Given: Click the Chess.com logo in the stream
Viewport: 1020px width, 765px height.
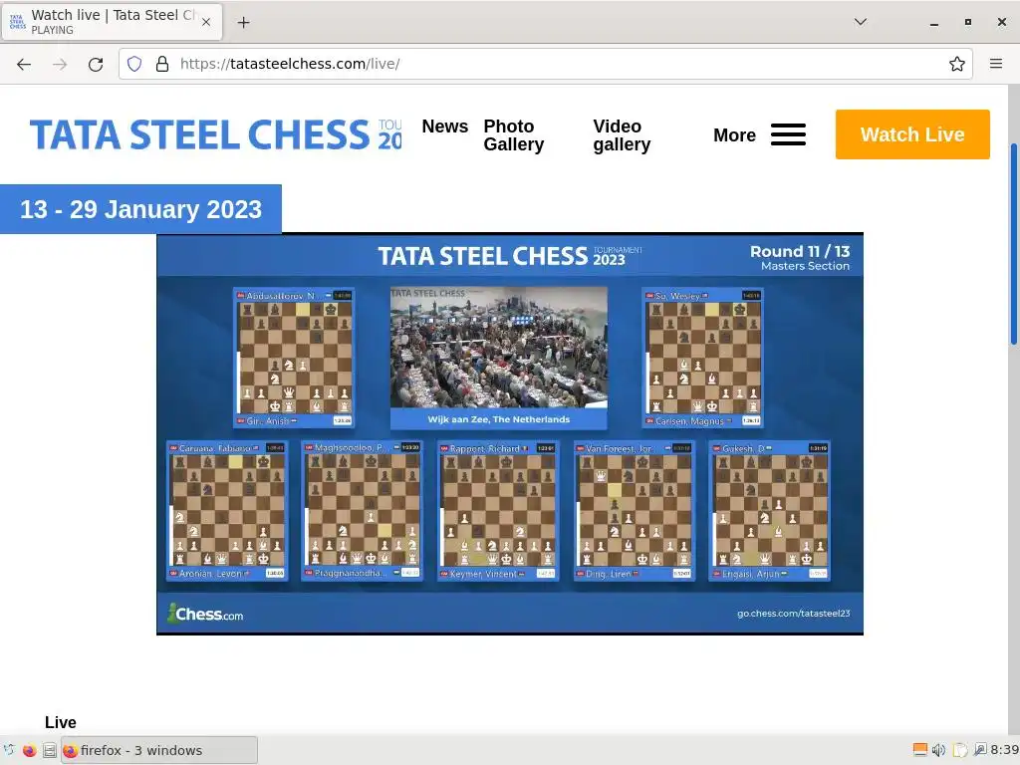Looking at the screenshot, I should pyautogui.click(x=205, y=613).
